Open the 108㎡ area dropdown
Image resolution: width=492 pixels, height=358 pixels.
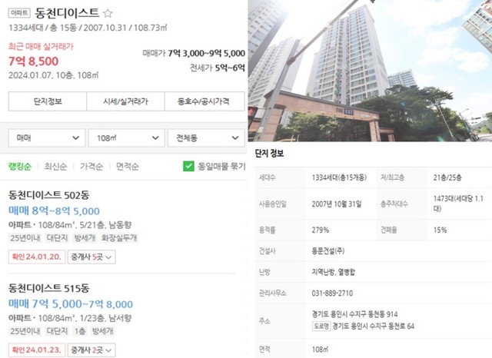coord(126,138)
